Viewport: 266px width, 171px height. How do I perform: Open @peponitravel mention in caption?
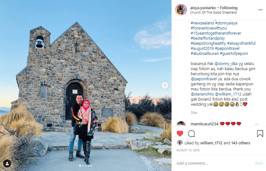click(x=204, y=79)
